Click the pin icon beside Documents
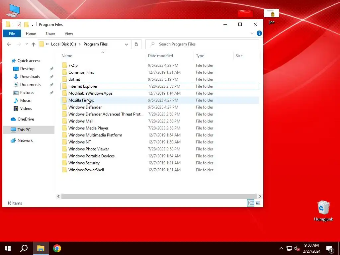The image size is (340, 255). 51,85
